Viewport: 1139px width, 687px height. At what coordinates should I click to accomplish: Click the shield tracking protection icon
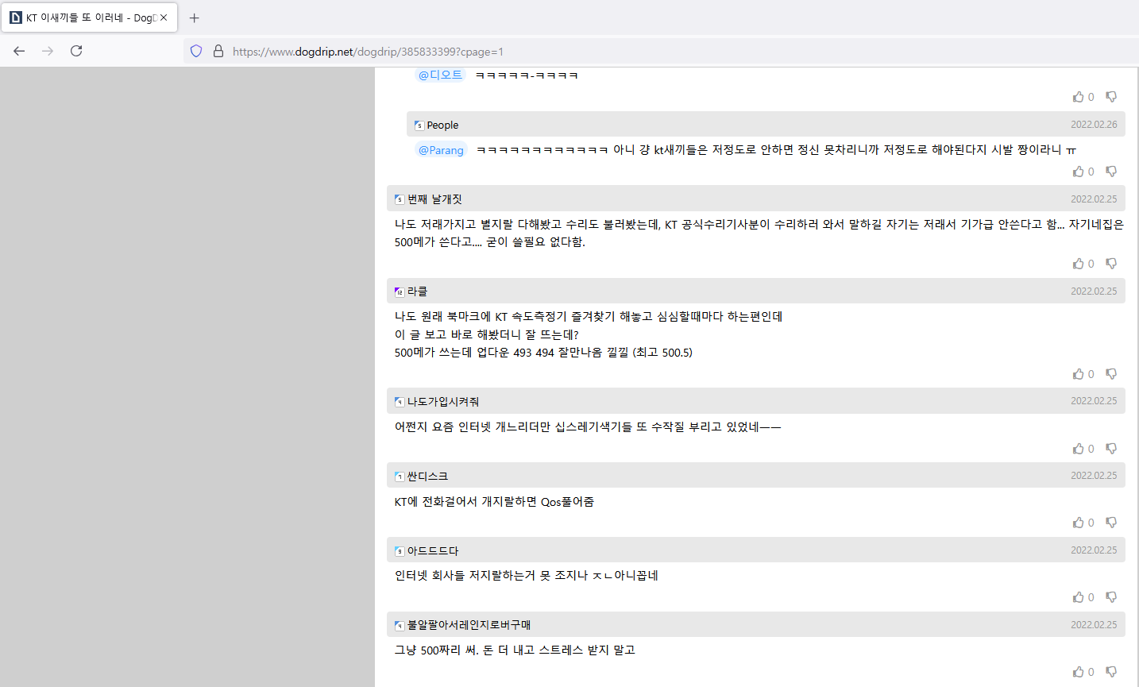[196, 52]
